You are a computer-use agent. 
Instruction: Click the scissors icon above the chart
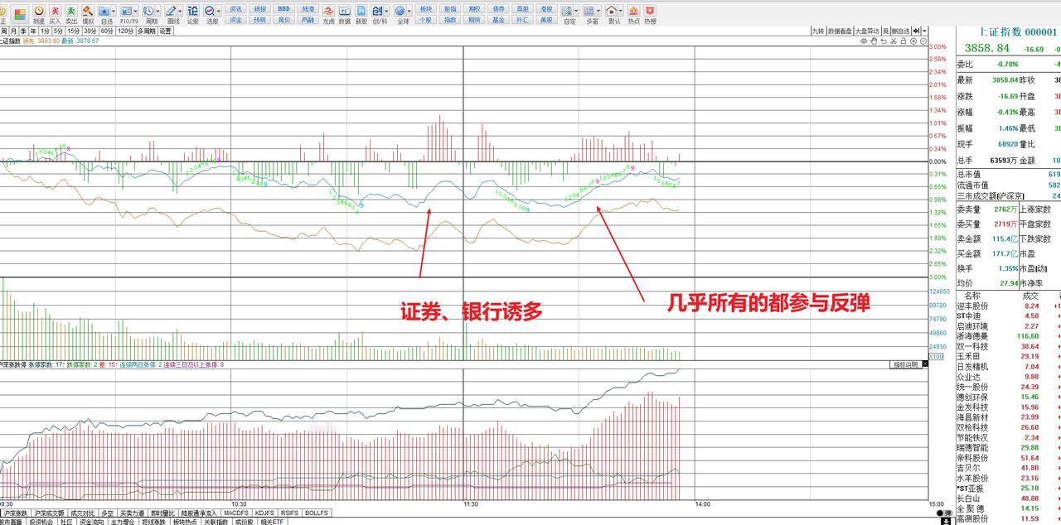(x=894, y=41)
